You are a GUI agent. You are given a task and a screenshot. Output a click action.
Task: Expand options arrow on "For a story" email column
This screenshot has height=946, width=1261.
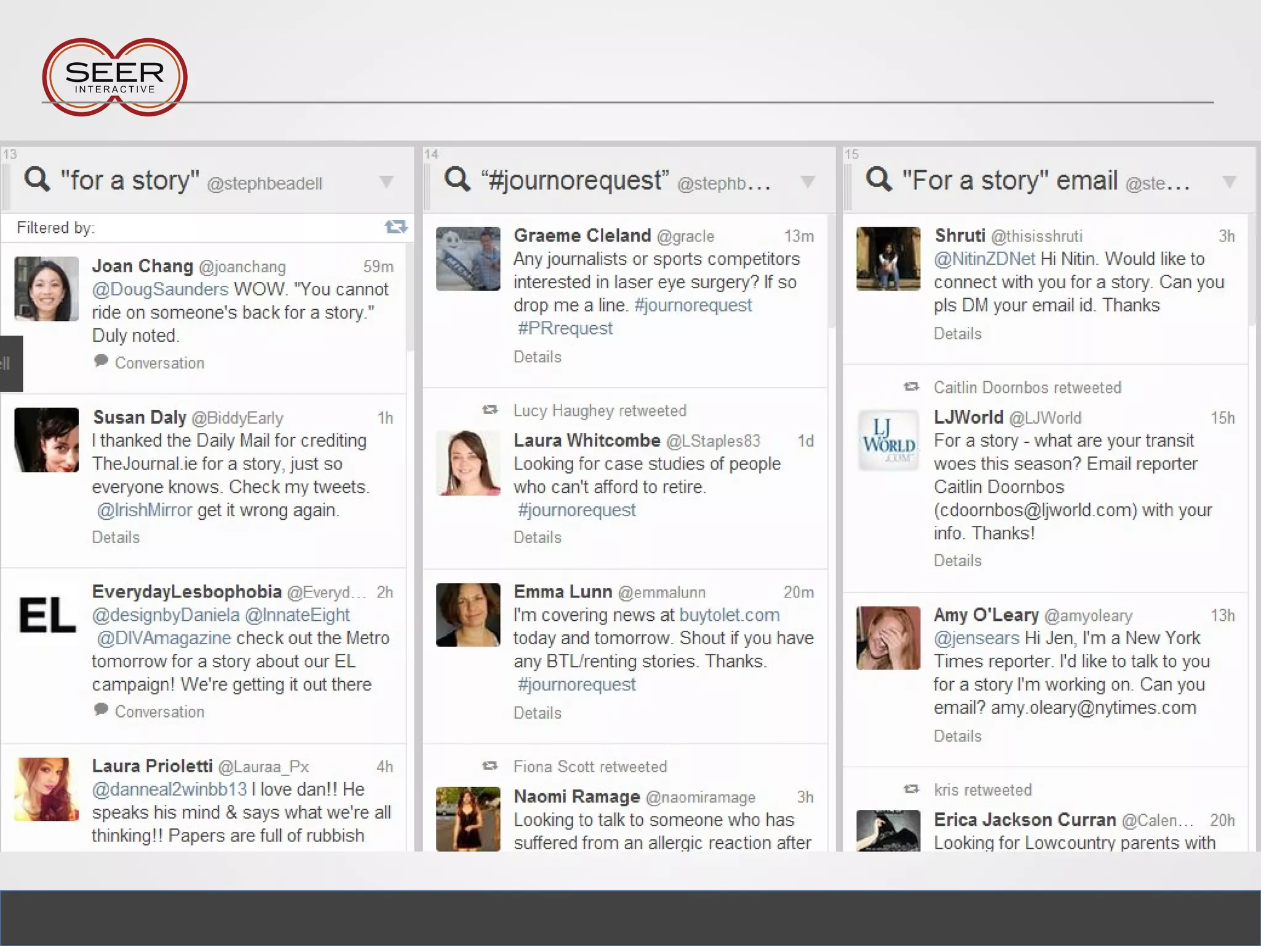(1229, 182)
